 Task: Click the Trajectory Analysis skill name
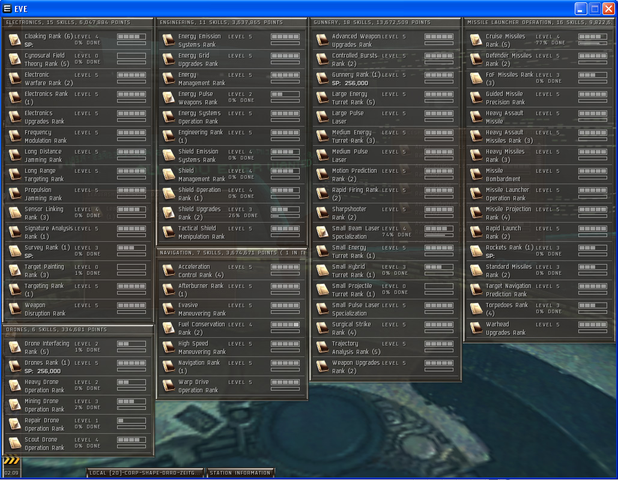[x=356, y=347]
